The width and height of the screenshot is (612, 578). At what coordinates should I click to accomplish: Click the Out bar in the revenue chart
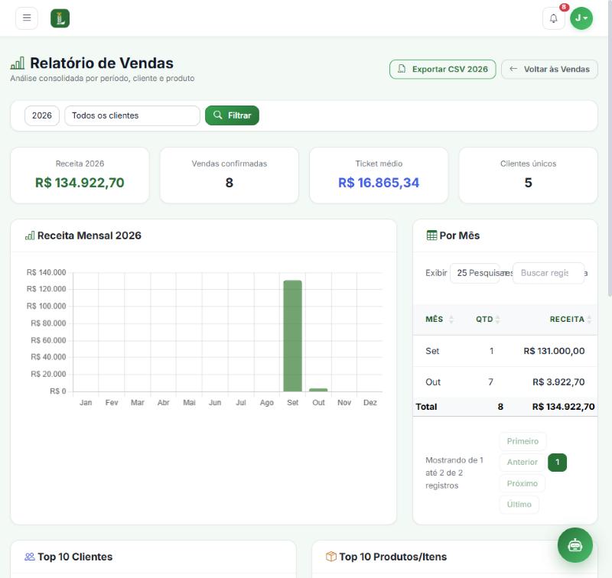point(318,390)
